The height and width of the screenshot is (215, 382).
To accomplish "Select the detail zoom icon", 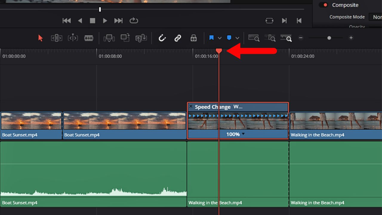I will [270, 38].
